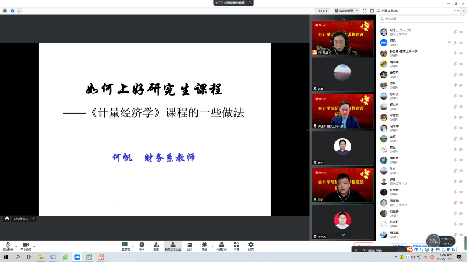Open more options in the 管理成员 panel header
This screenshot has height=262, width=467.
pyautogui.click(x=454, y=11)
